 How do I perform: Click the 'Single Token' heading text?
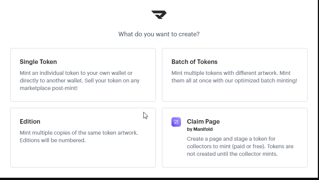38,62
